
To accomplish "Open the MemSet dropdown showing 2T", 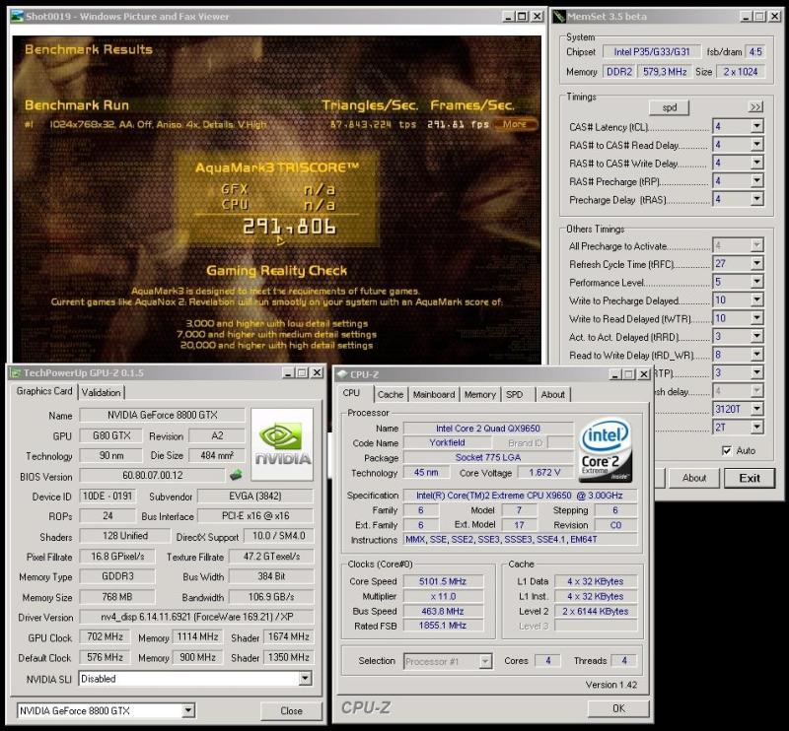I will click(x=756, y=428).
